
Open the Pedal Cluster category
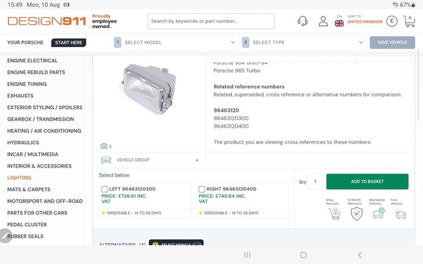27,224
